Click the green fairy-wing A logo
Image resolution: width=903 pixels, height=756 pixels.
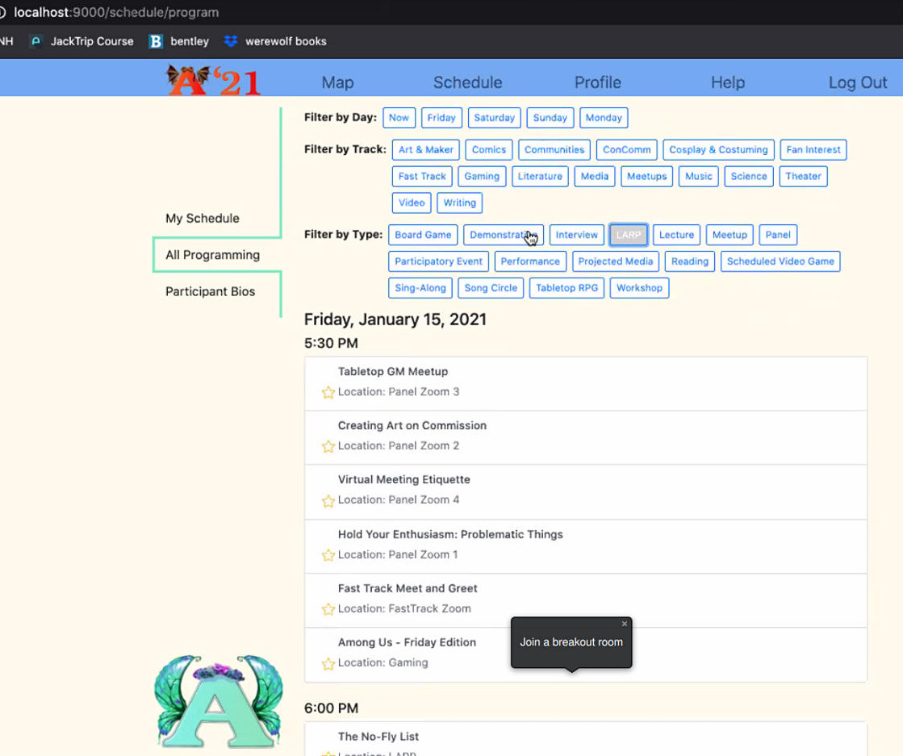[218, 700]
